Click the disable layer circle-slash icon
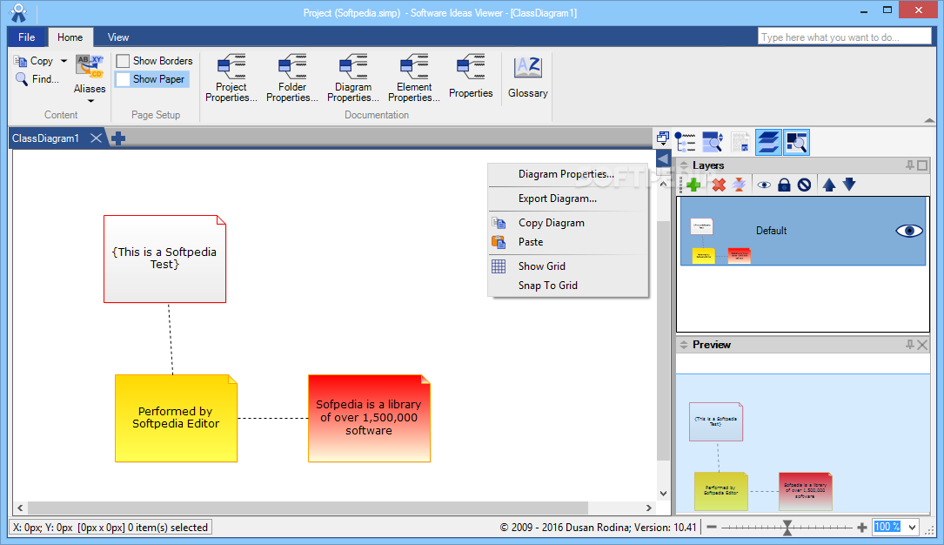Image resolution: width=944 pixels, height=545 pixels. [804, 185]
